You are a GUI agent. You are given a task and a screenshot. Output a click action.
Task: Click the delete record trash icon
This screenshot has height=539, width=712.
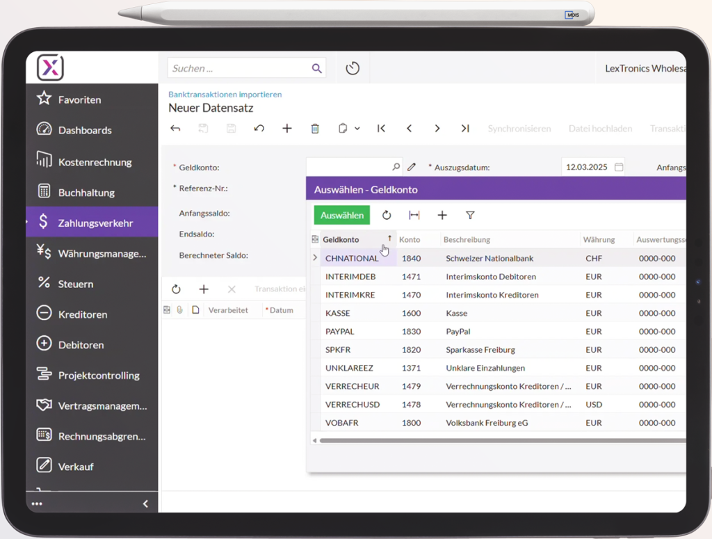315,129
